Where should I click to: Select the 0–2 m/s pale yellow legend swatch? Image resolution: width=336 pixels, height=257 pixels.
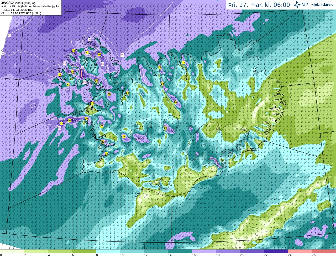coord(12,251)
